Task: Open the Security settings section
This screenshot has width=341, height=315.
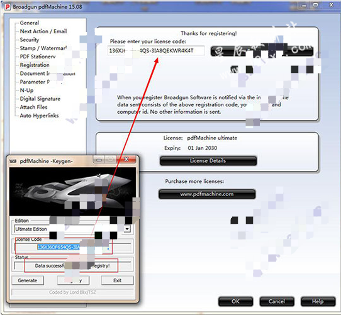Action: [x=30, y=40]
